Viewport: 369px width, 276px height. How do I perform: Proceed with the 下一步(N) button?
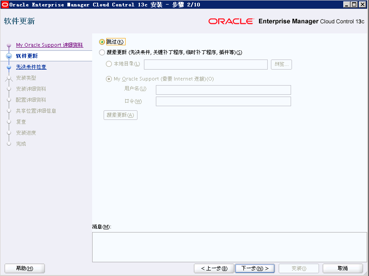click(255, 268)
